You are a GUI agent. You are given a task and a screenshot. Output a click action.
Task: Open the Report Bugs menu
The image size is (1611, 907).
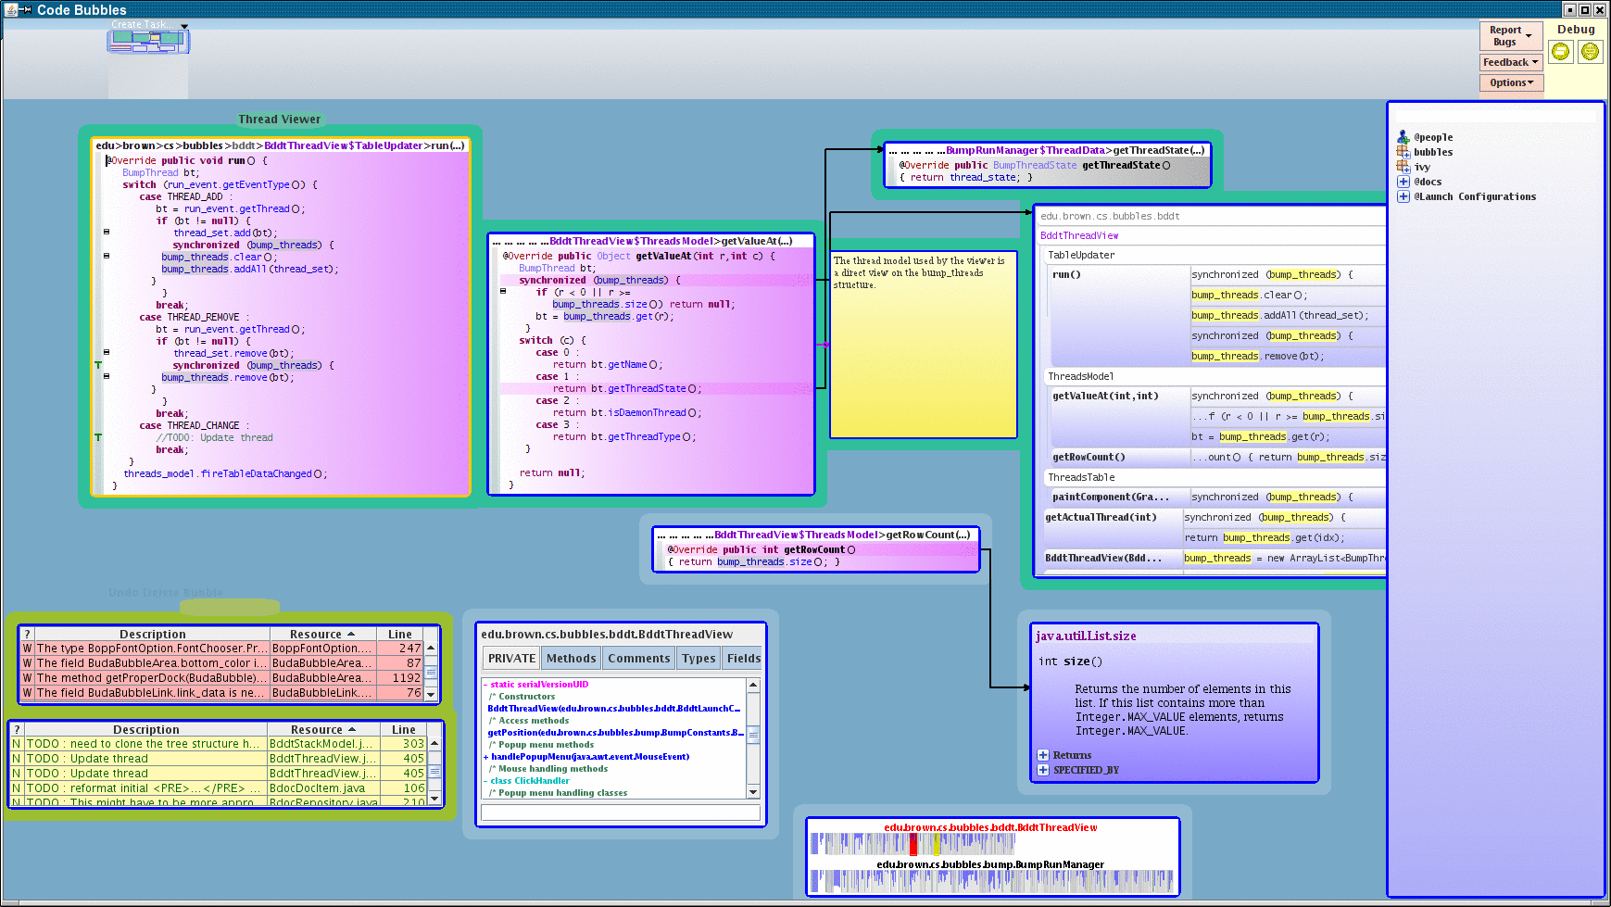(1511, 36)
